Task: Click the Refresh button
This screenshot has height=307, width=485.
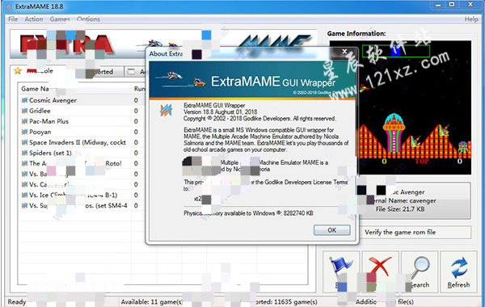Action: click(458, 272)
